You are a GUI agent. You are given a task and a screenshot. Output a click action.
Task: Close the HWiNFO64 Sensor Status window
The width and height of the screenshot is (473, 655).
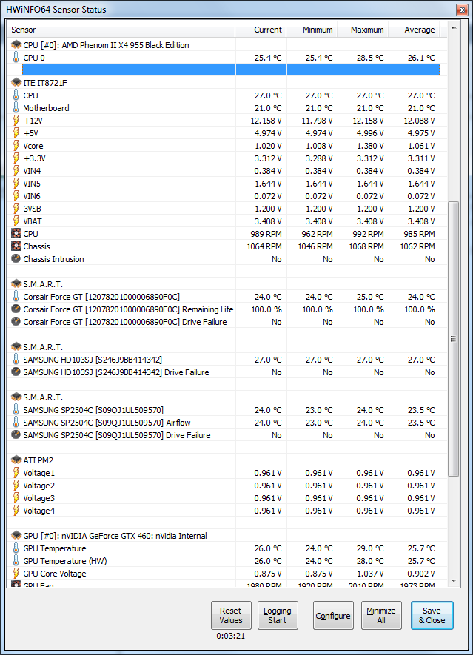click(462, 10)
